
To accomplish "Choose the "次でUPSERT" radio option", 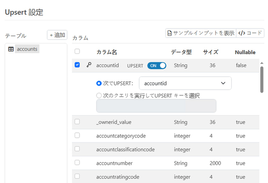I will pos(99,83).
